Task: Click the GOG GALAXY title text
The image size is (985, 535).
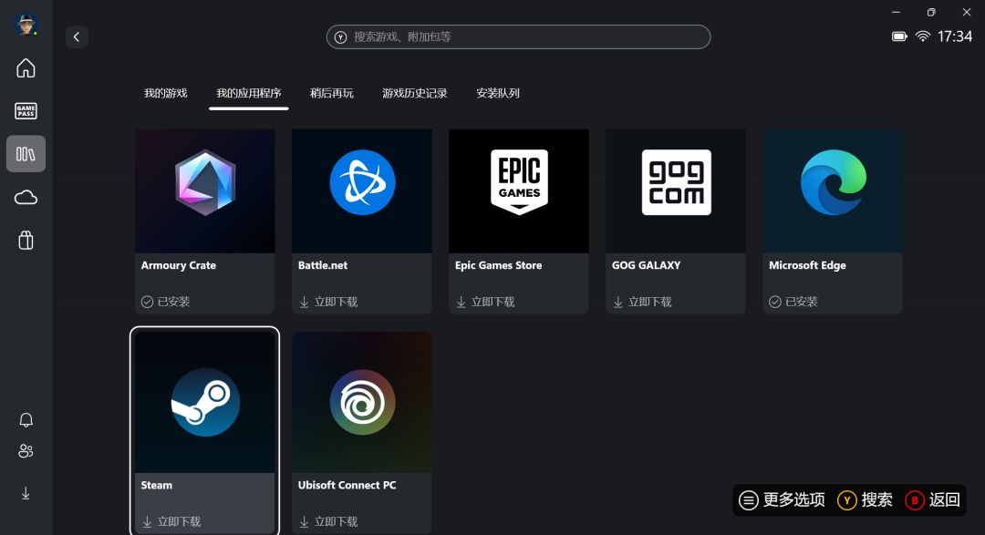Action: (x=647, y=265)
